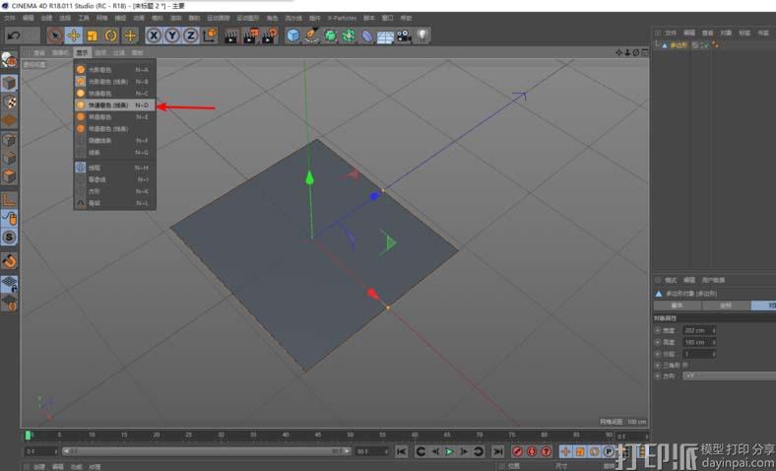Toggle the tweak mouse icon in left sidebar
Image resolution: width=776 pixels, height=471 pixels.
(x=9, y=219)
